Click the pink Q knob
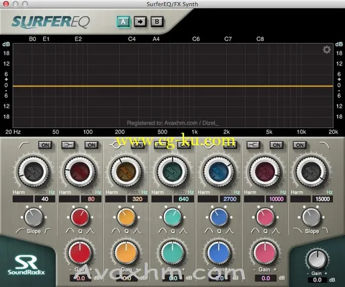This screenshot has width=345, height=287. click(x=265, y=217)
